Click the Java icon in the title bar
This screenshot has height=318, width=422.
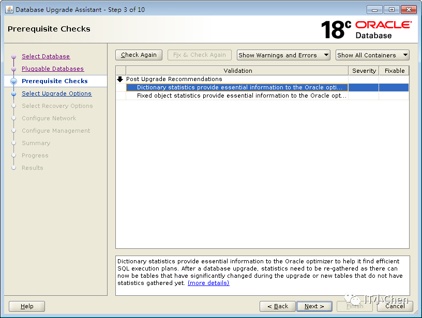(9, 9)
